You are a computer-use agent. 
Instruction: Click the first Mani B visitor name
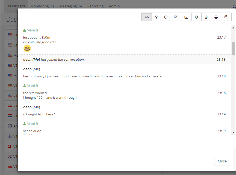pyautogui.click(x=32, y=30)
